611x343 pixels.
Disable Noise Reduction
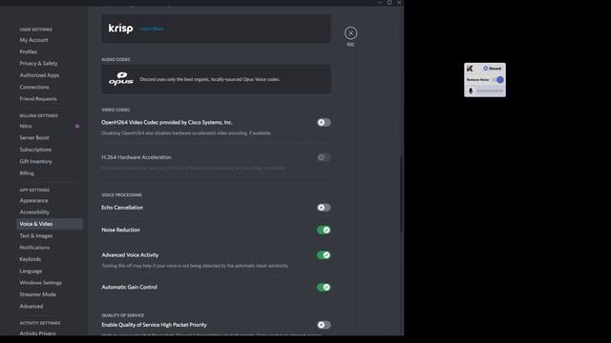[324, 231]
